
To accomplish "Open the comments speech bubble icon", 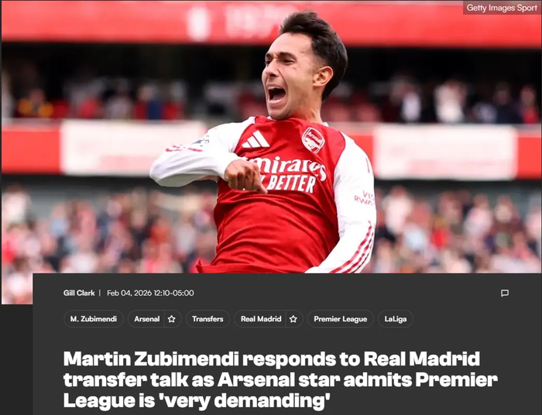I will click(x=505, y=293).
